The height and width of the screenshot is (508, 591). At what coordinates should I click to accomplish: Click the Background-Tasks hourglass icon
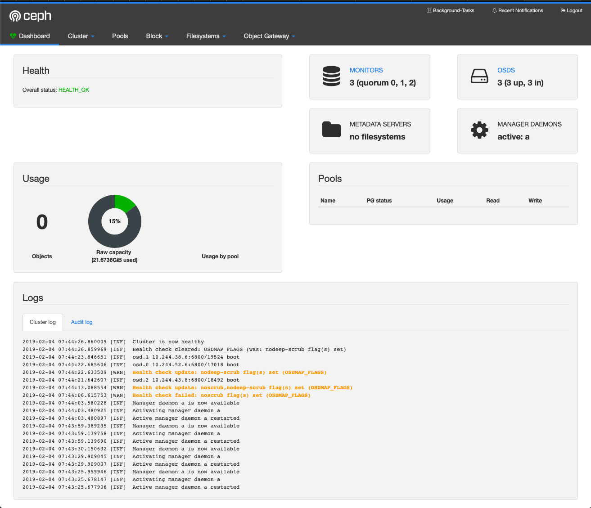[429, 10]
